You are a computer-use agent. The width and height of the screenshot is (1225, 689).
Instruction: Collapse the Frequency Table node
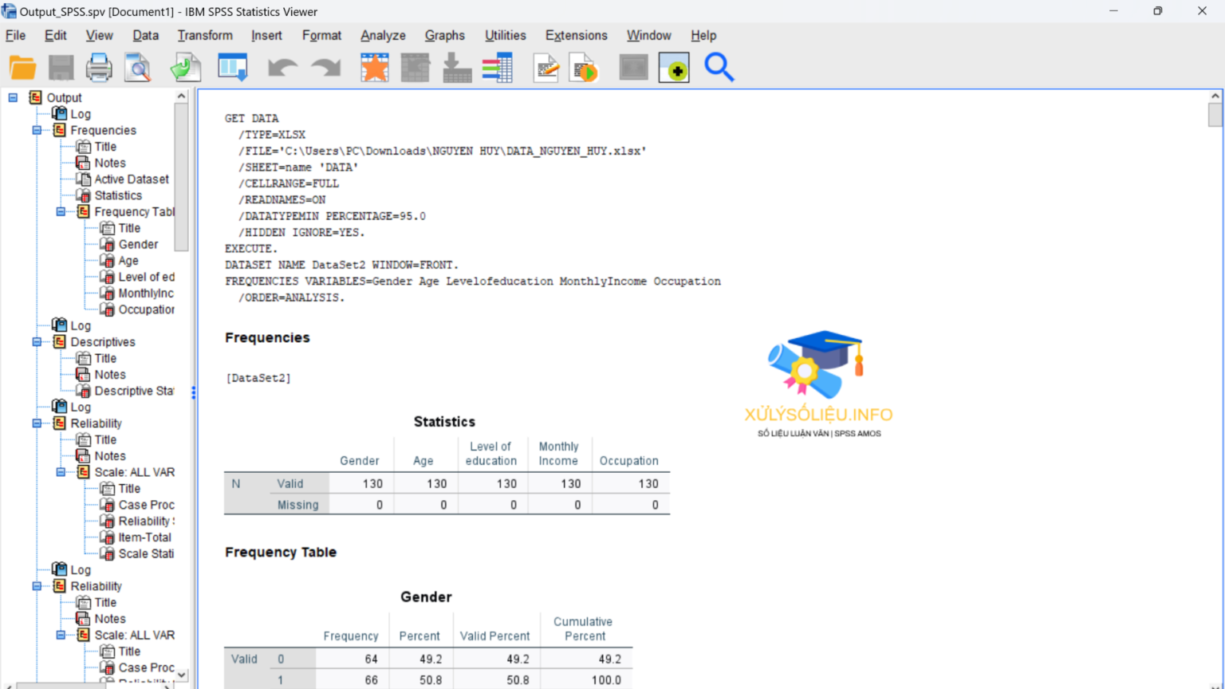[x=61, y=211]
